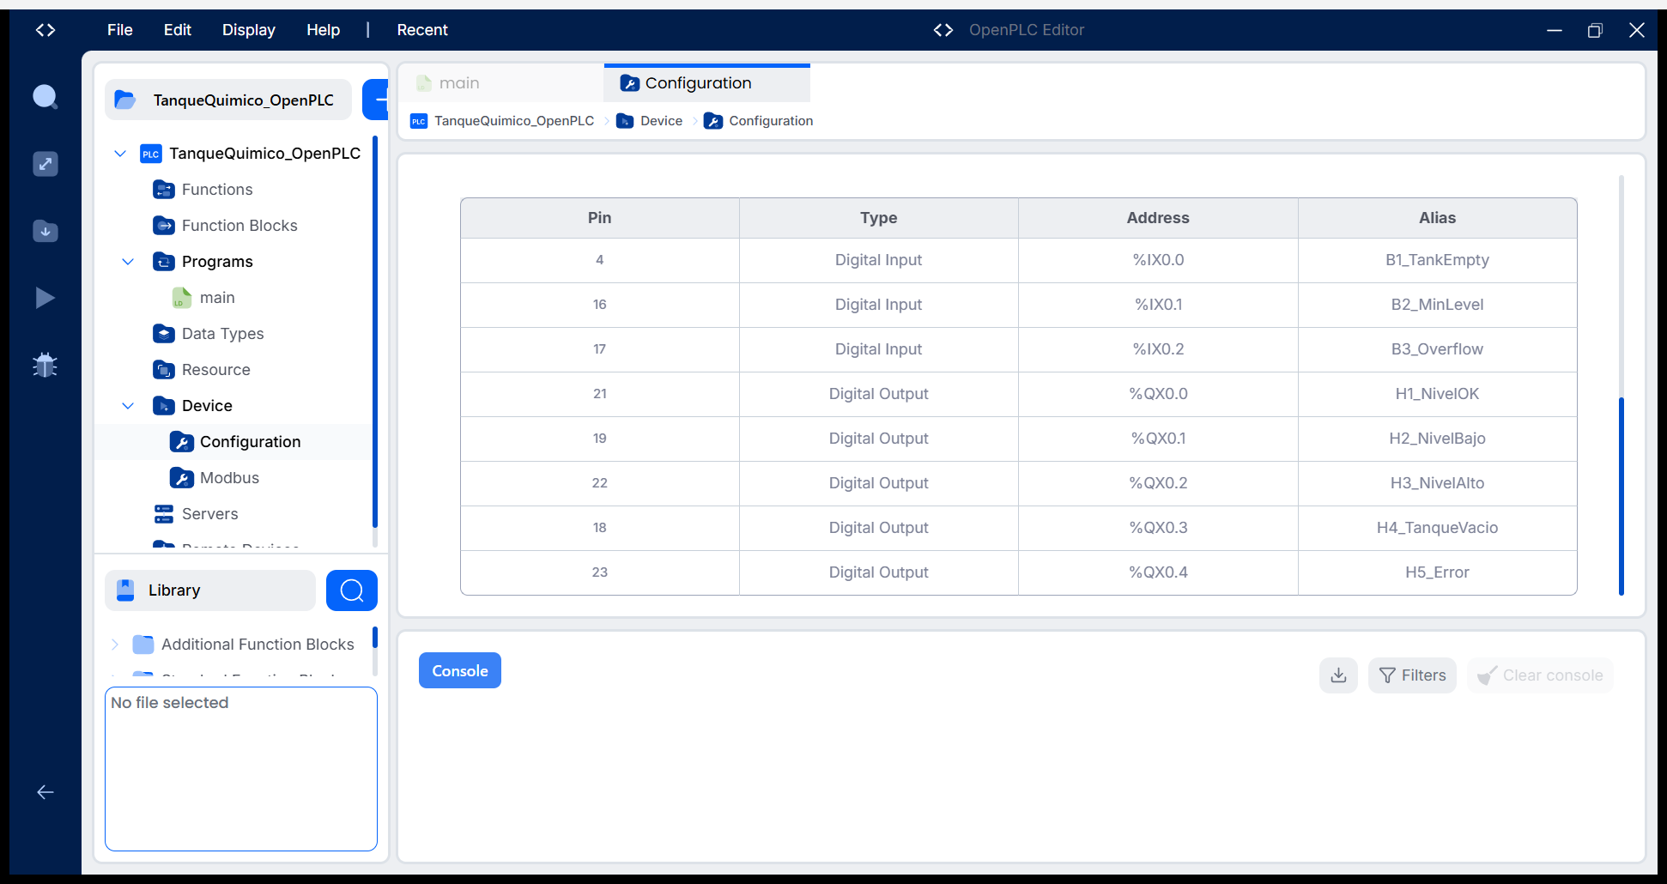Open the Edit menu
Screen dimensions: 1667x884
click(178, 30)
